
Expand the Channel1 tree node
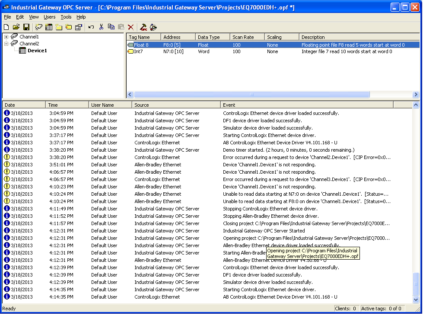(x=6, y=37)
